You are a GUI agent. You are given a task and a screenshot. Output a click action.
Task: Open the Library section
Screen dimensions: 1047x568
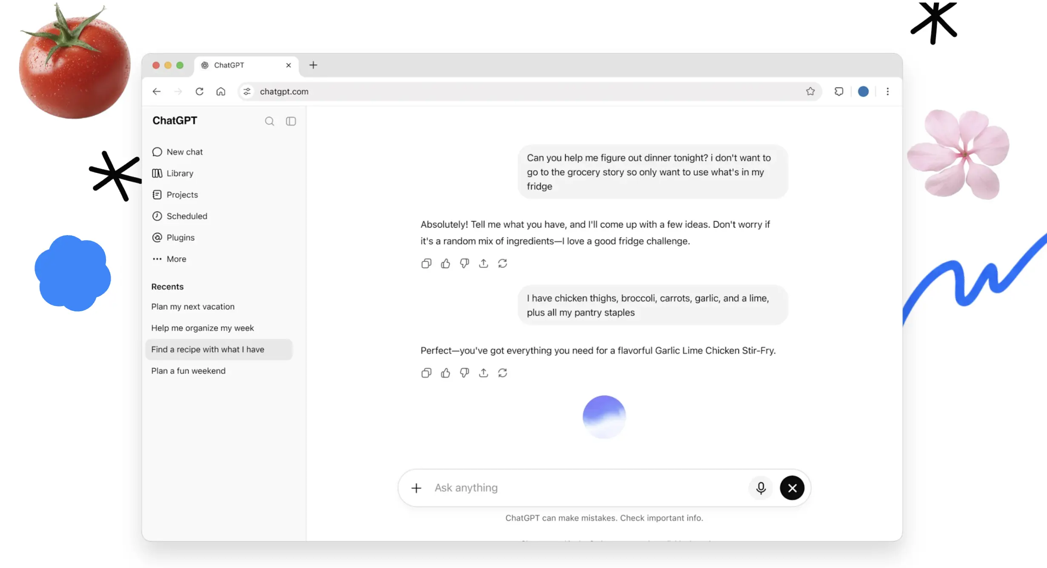pyautogui.click(x=173, y=173)
